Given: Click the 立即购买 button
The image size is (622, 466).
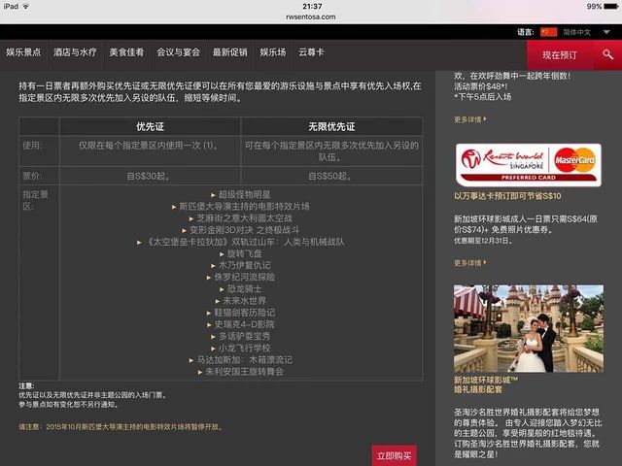Looking at the screenshot, I should pos(394,455).
